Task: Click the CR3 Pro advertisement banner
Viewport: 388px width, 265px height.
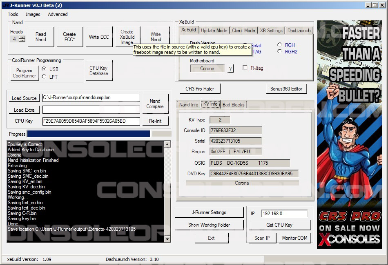Action: tap(349, 135)
